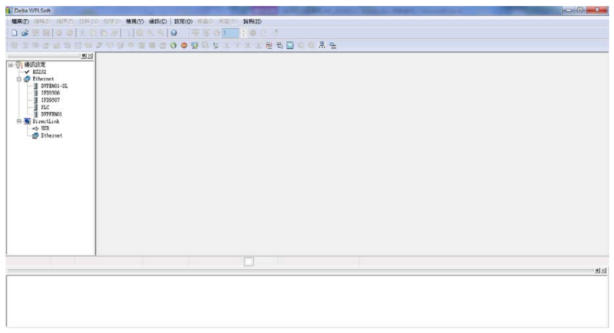The width and height of the screenshot is (614, 333).
Task: Toggle the checked RS232 communication option
Action: [39, 72]
